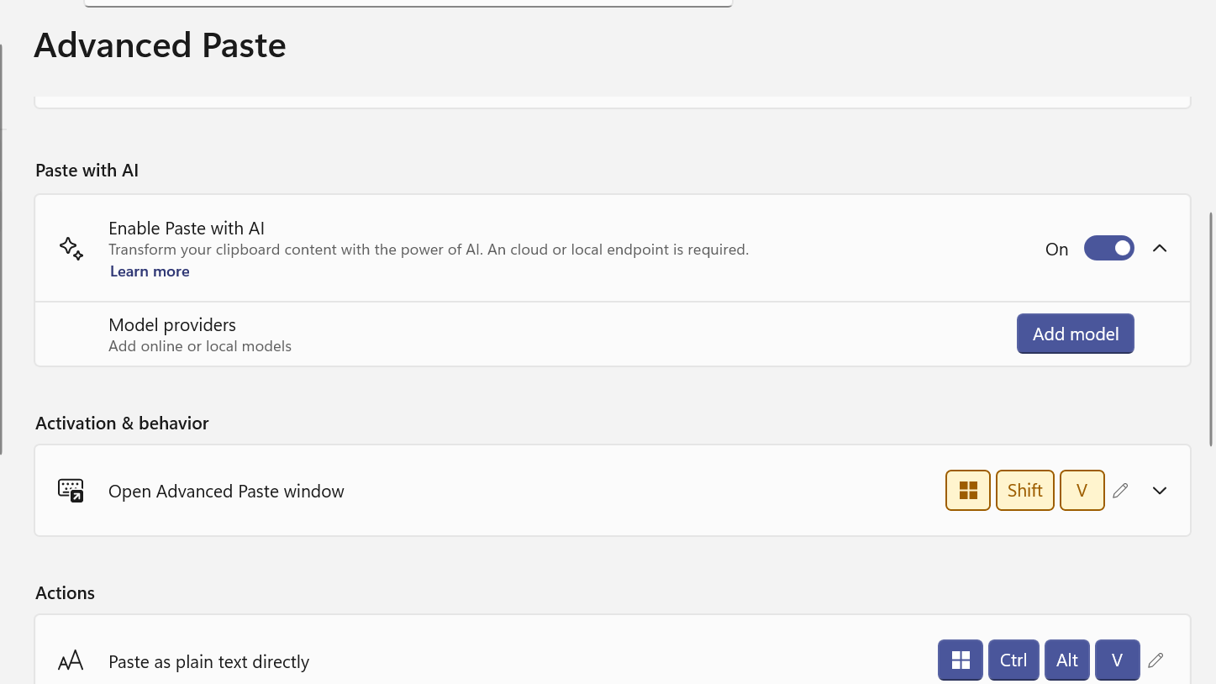Turn off the Enable Paste with AI toggle
This screenshot has height=684, width=1216.
1108,249
